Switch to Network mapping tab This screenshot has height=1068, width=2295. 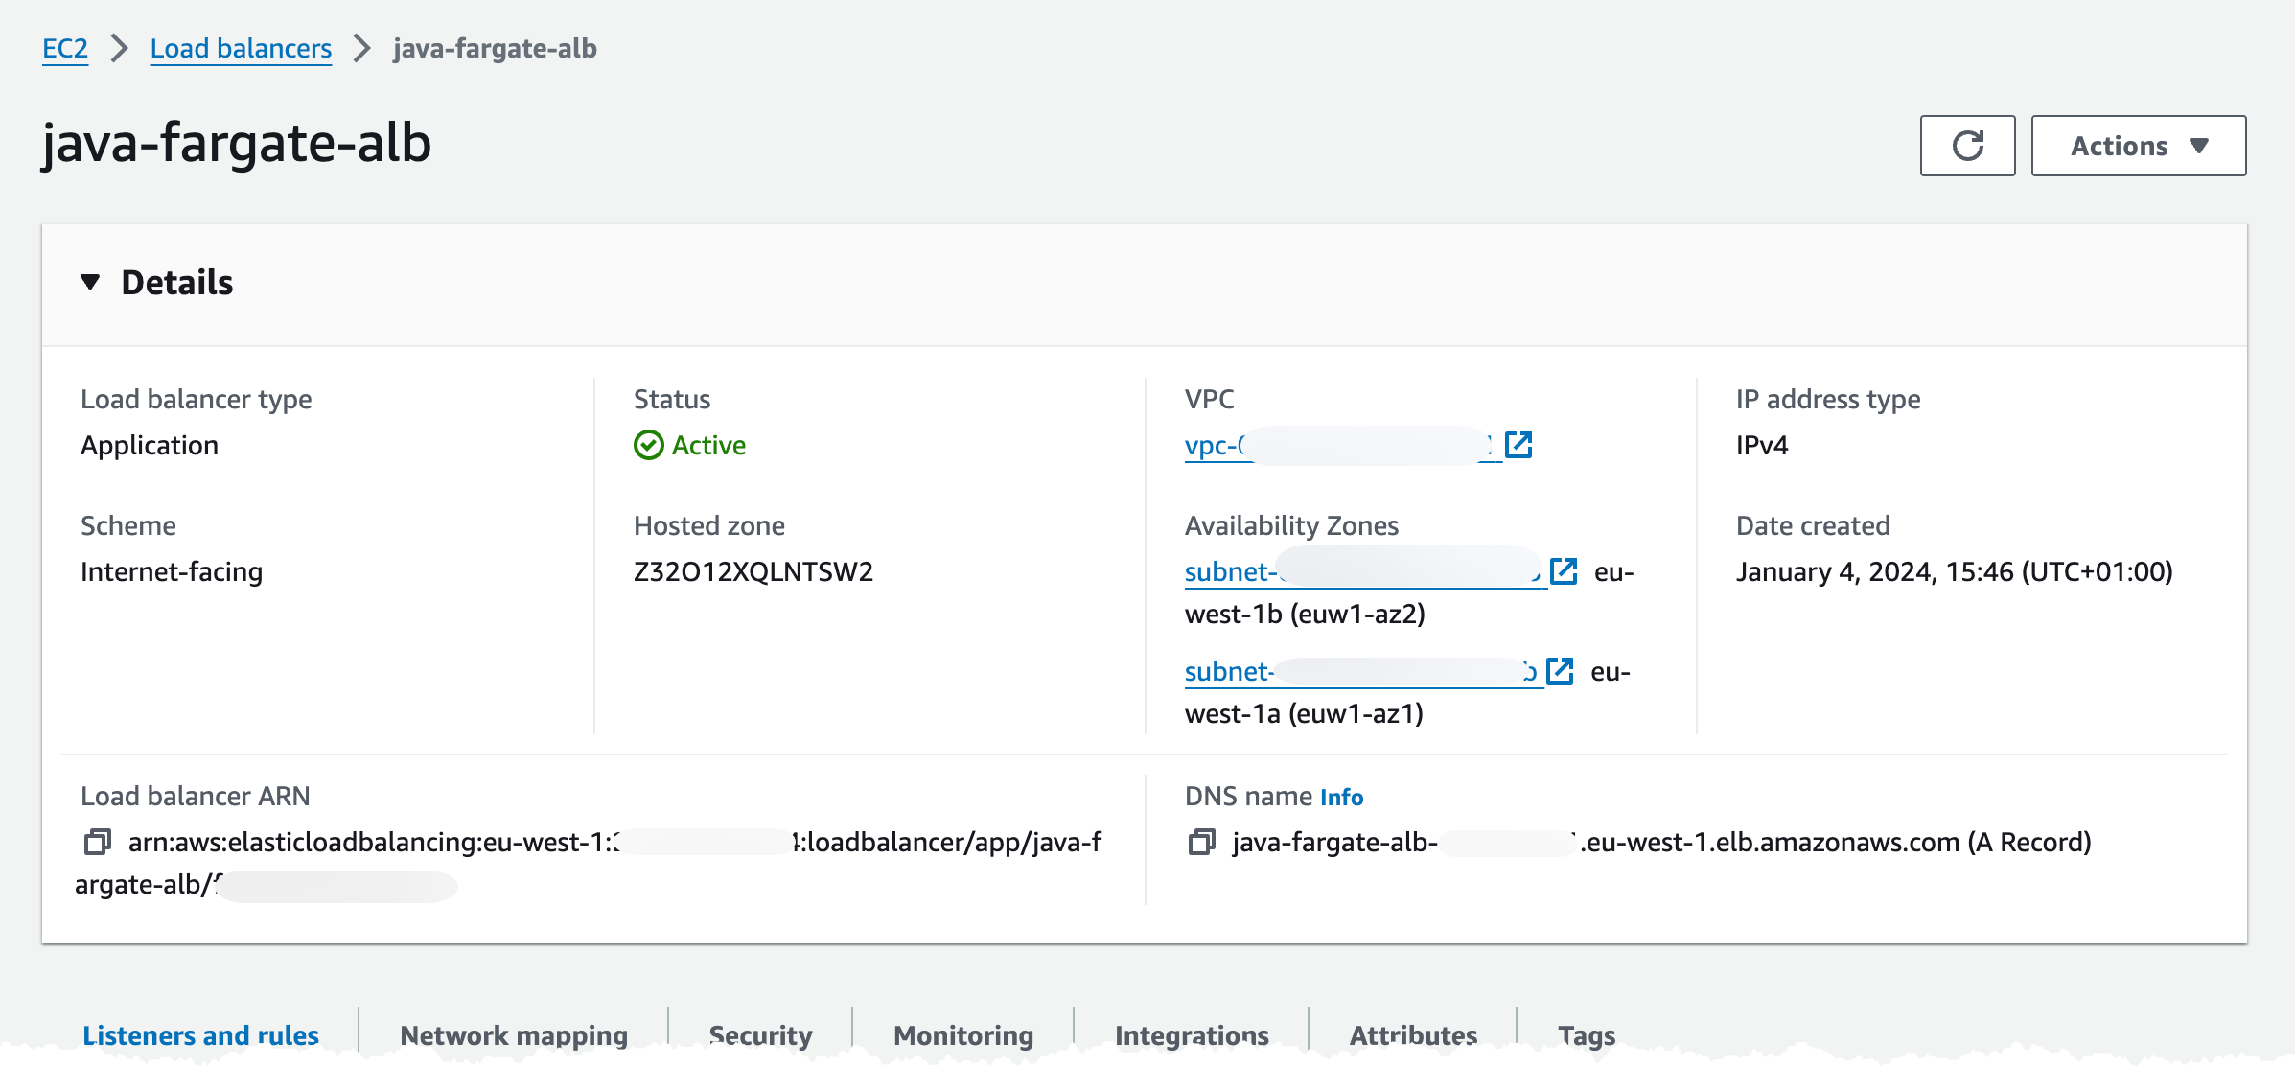[514, 1035]
